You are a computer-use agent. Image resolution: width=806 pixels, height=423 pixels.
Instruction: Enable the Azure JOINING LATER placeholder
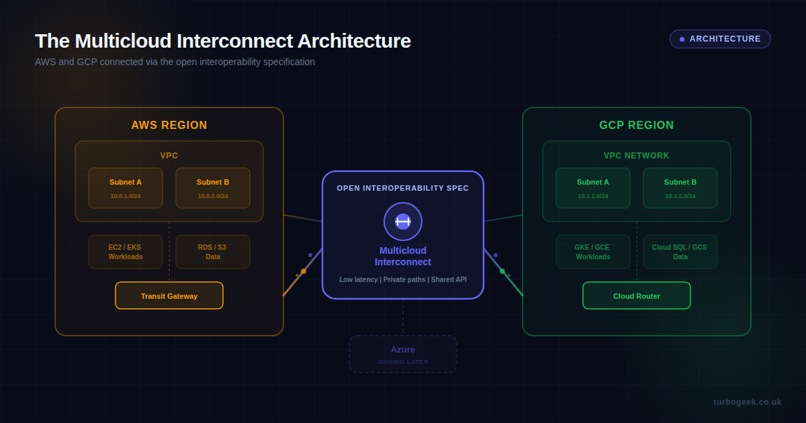(x=403, y=355)
